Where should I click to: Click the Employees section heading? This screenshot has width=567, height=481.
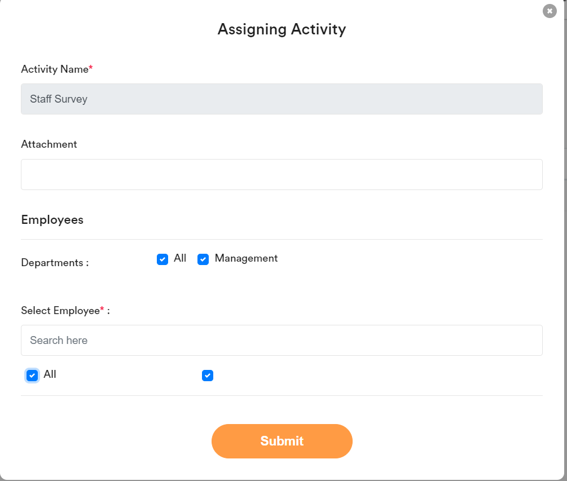tap(52, 220)
